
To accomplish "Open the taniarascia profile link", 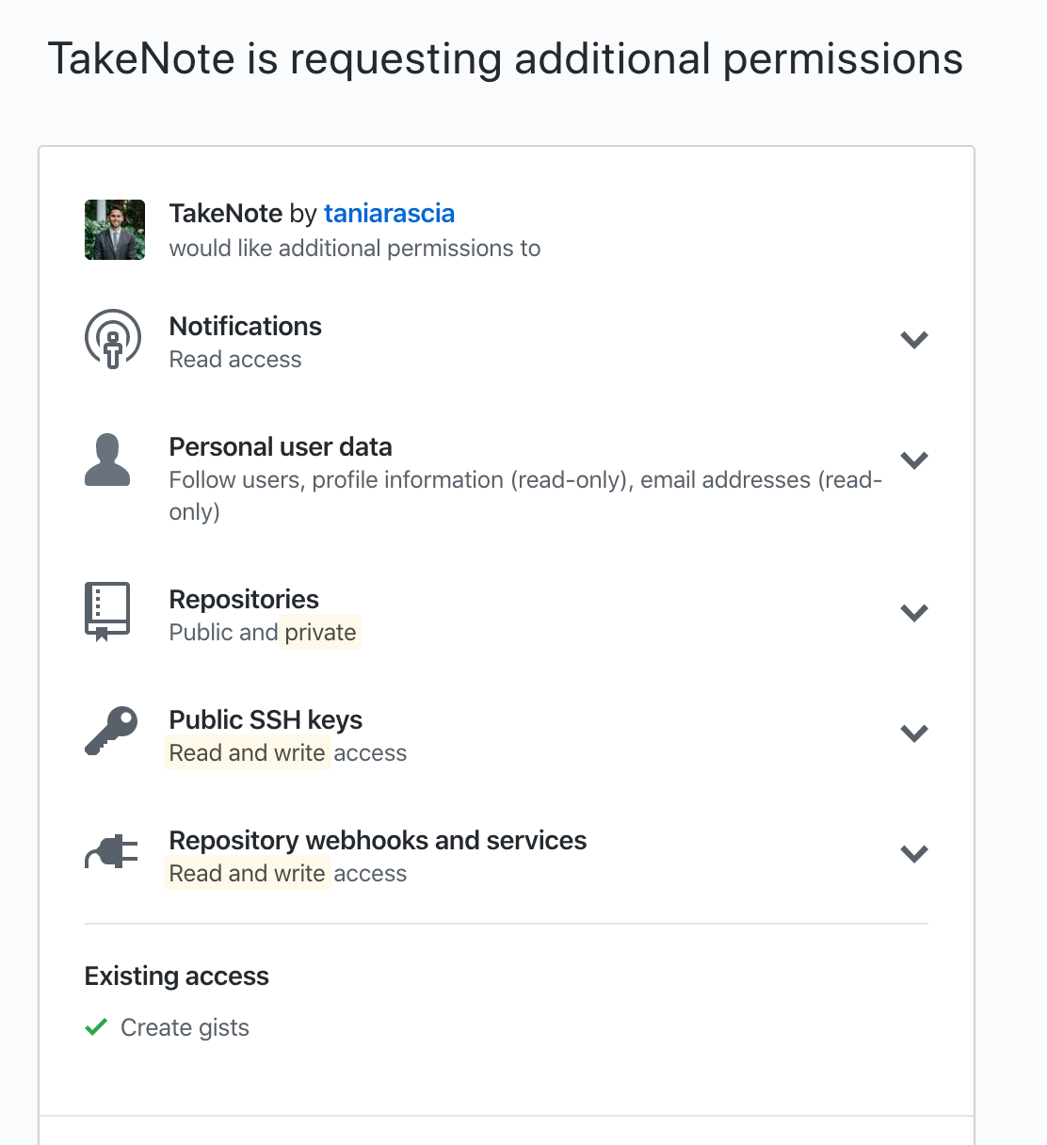I will click(x=389, y=214).
